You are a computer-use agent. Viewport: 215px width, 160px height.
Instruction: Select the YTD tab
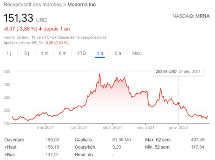coord(81,53)
